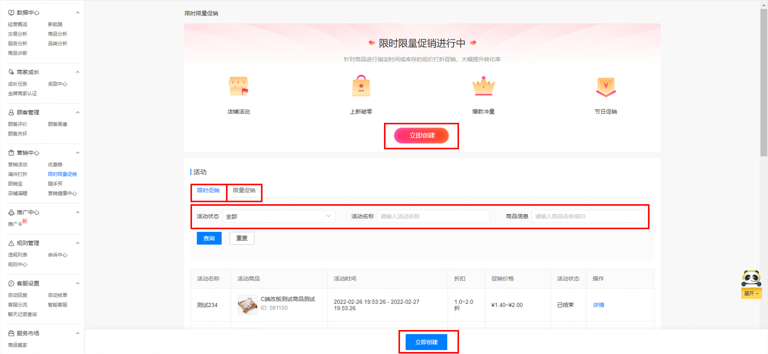This screenshot has height=354, width=768.
Task: Click the C端改版测试商品 product thumbnail
Action: 247,305
